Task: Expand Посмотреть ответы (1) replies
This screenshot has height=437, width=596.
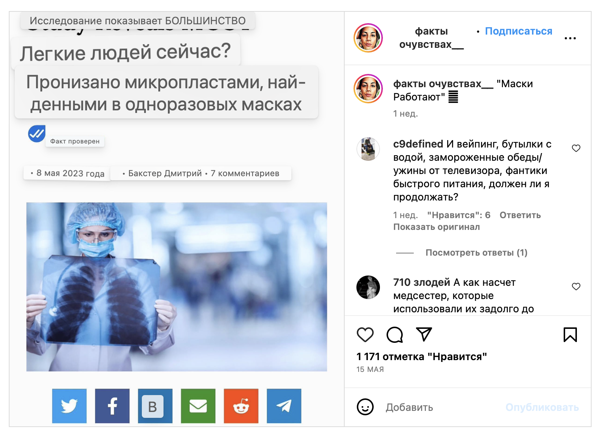Action: pyautogui.click(x=476, y=253)
